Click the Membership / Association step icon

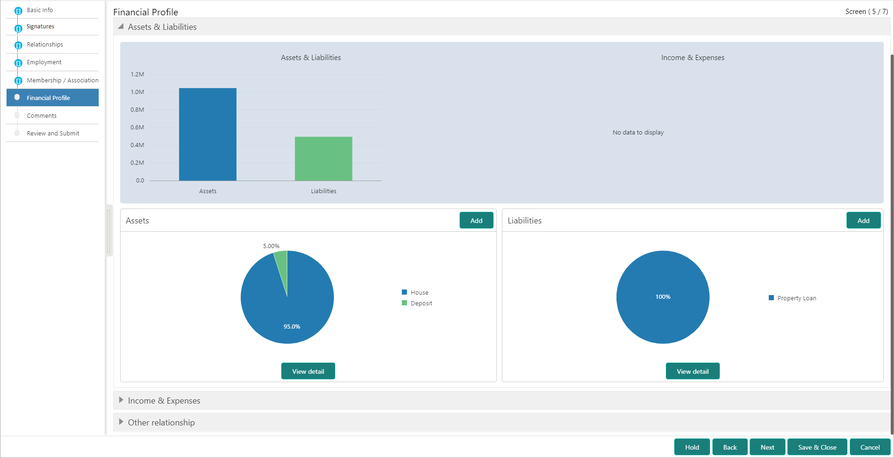click(x=18, y=81)
